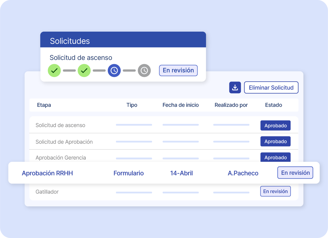Click En revisión badge in Aprobación RRHH row
Screen dimensions: 328x238
coord(295,173)
